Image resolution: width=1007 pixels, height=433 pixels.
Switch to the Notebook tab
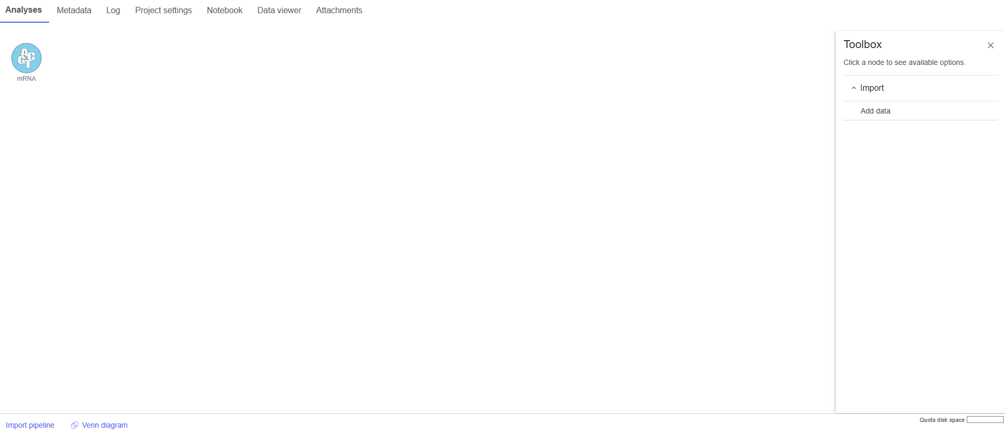[x=224, y=11]
